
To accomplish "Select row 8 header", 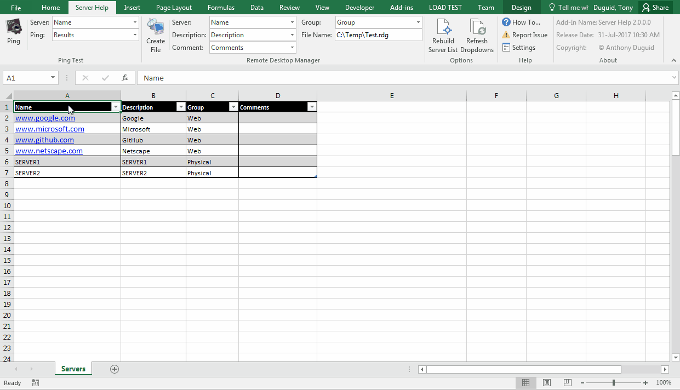I will [x=7, y=183].
